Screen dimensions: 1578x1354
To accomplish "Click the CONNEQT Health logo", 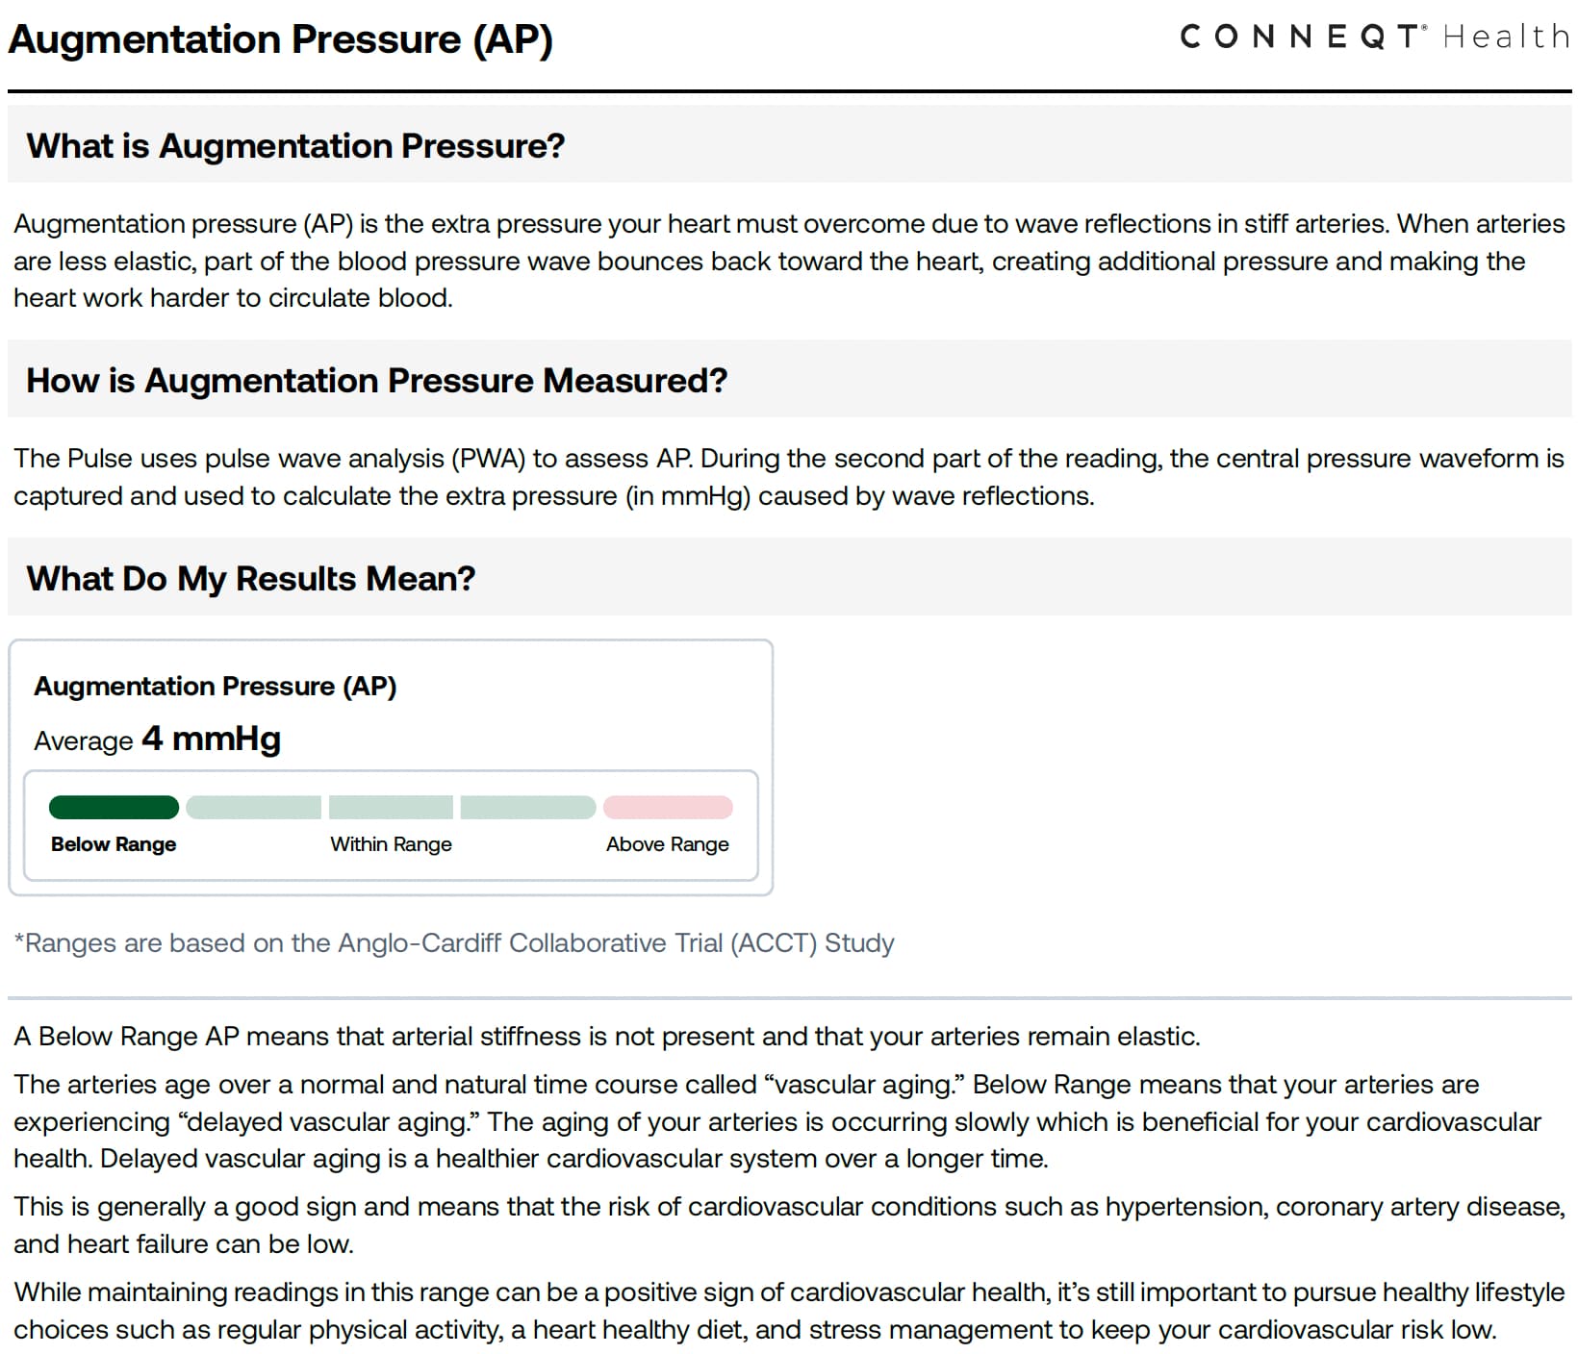I will pyautogui.click(x=1374, y=37).
